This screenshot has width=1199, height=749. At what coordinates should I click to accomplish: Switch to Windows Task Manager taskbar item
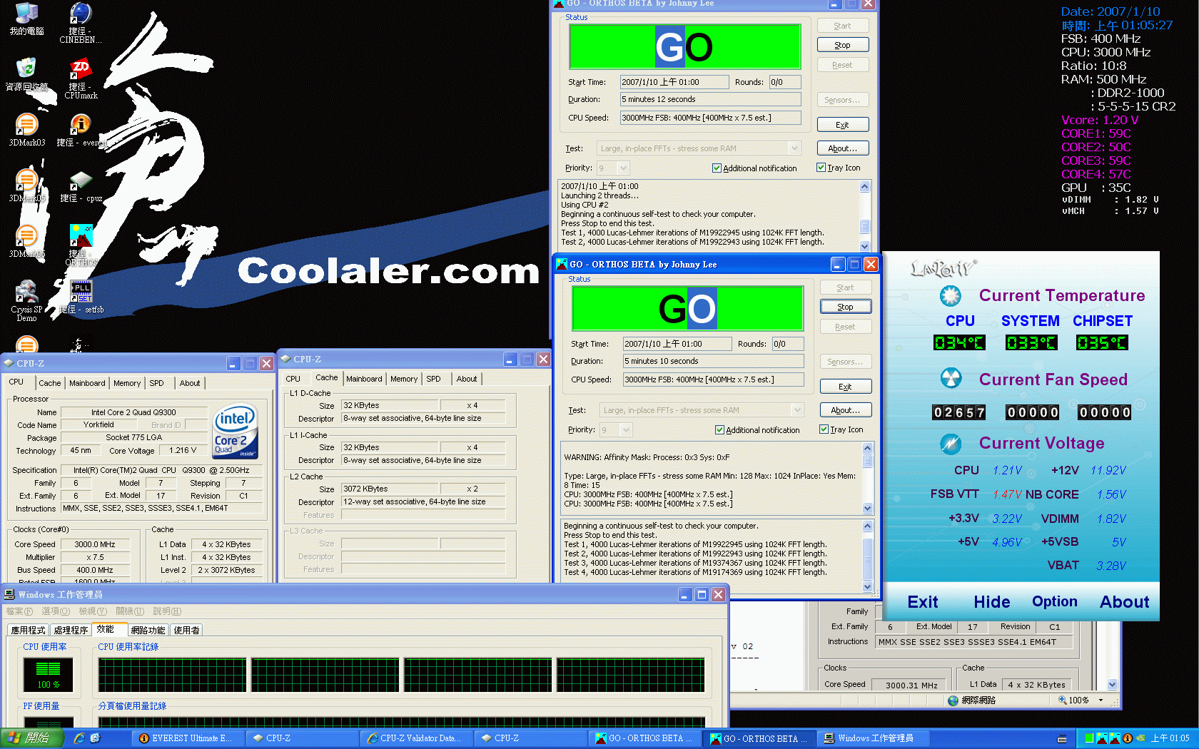(874, 738)
